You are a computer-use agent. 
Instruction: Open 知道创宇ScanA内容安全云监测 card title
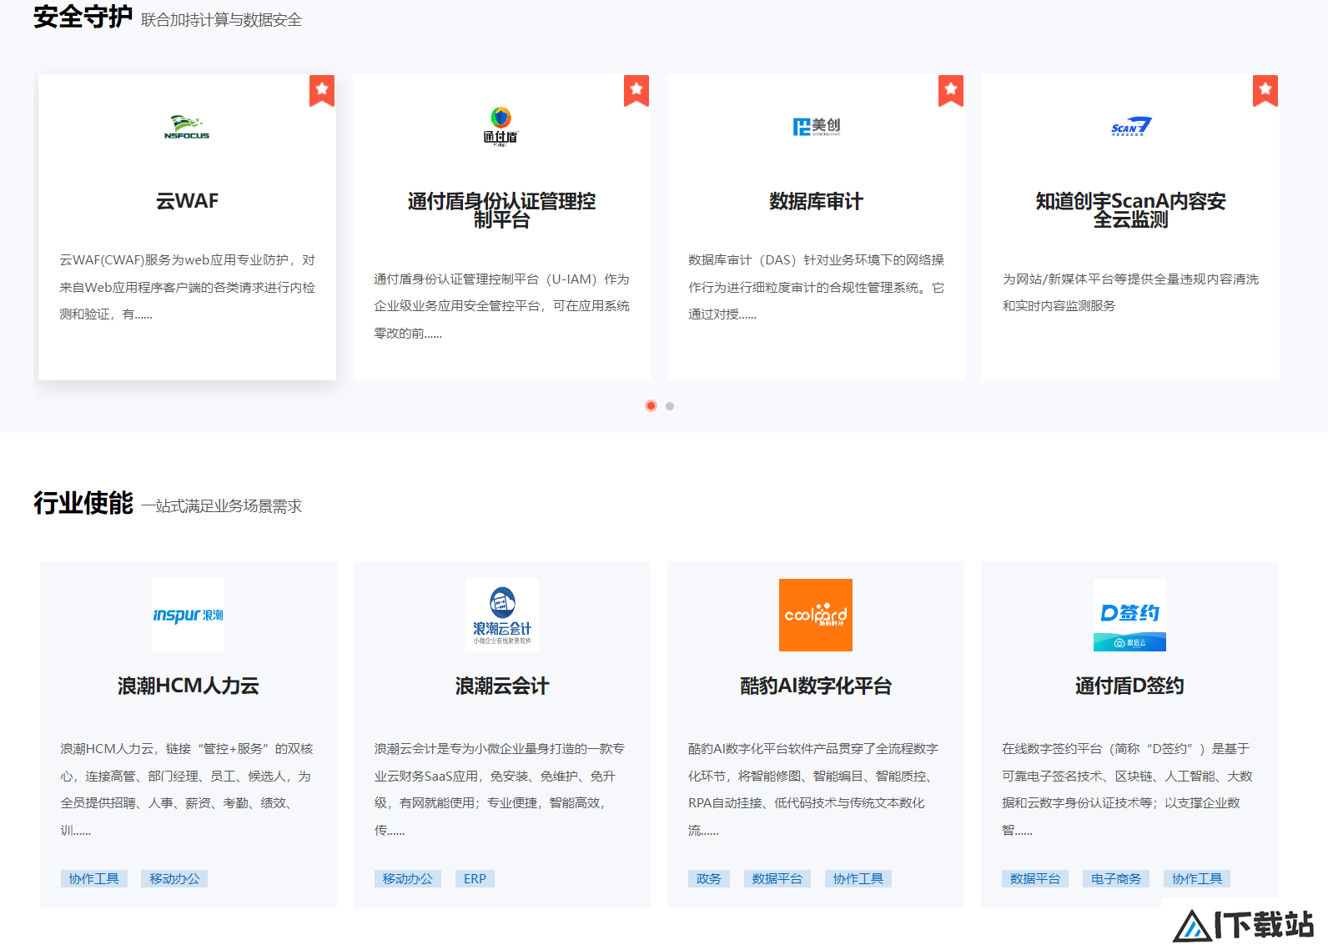1130,210
